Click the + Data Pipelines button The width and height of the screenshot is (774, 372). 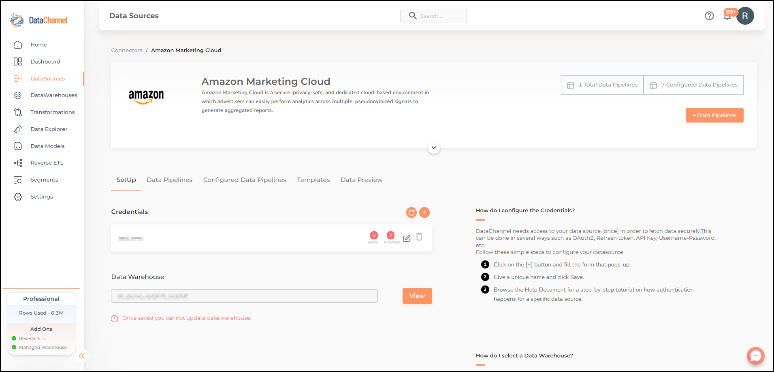click(714, 115)
